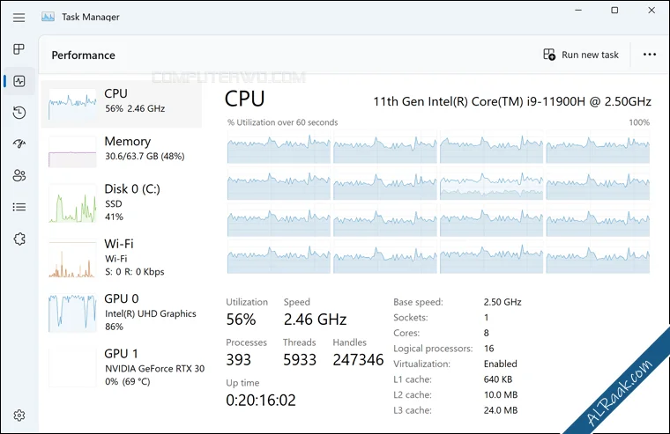
Task: Open the Services page icon
Action: 19,239
